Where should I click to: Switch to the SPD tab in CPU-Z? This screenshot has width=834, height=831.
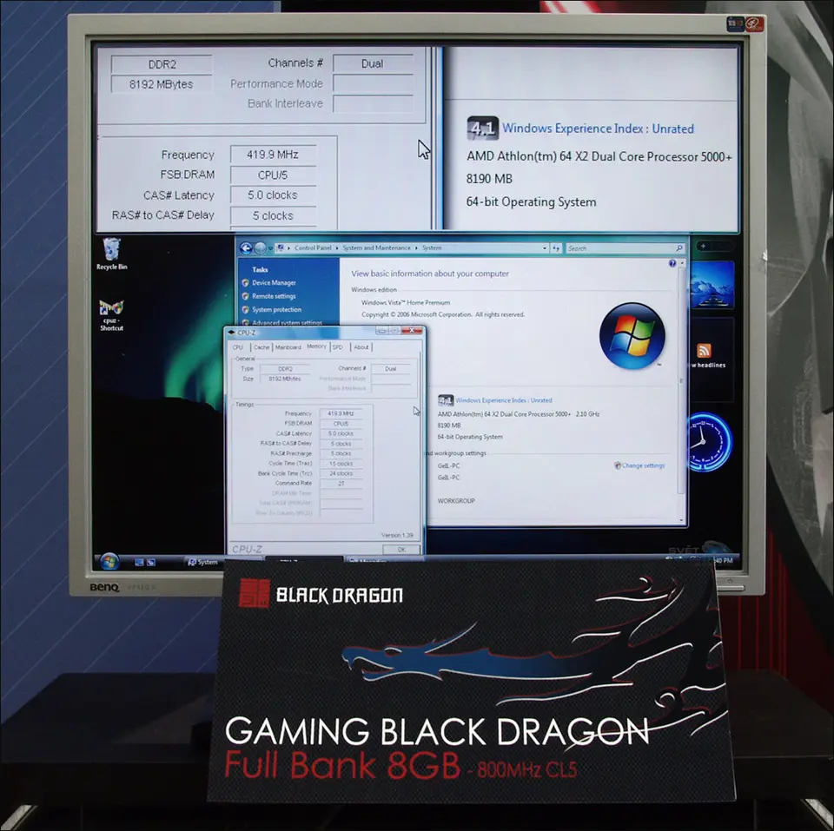click(338, 346)
